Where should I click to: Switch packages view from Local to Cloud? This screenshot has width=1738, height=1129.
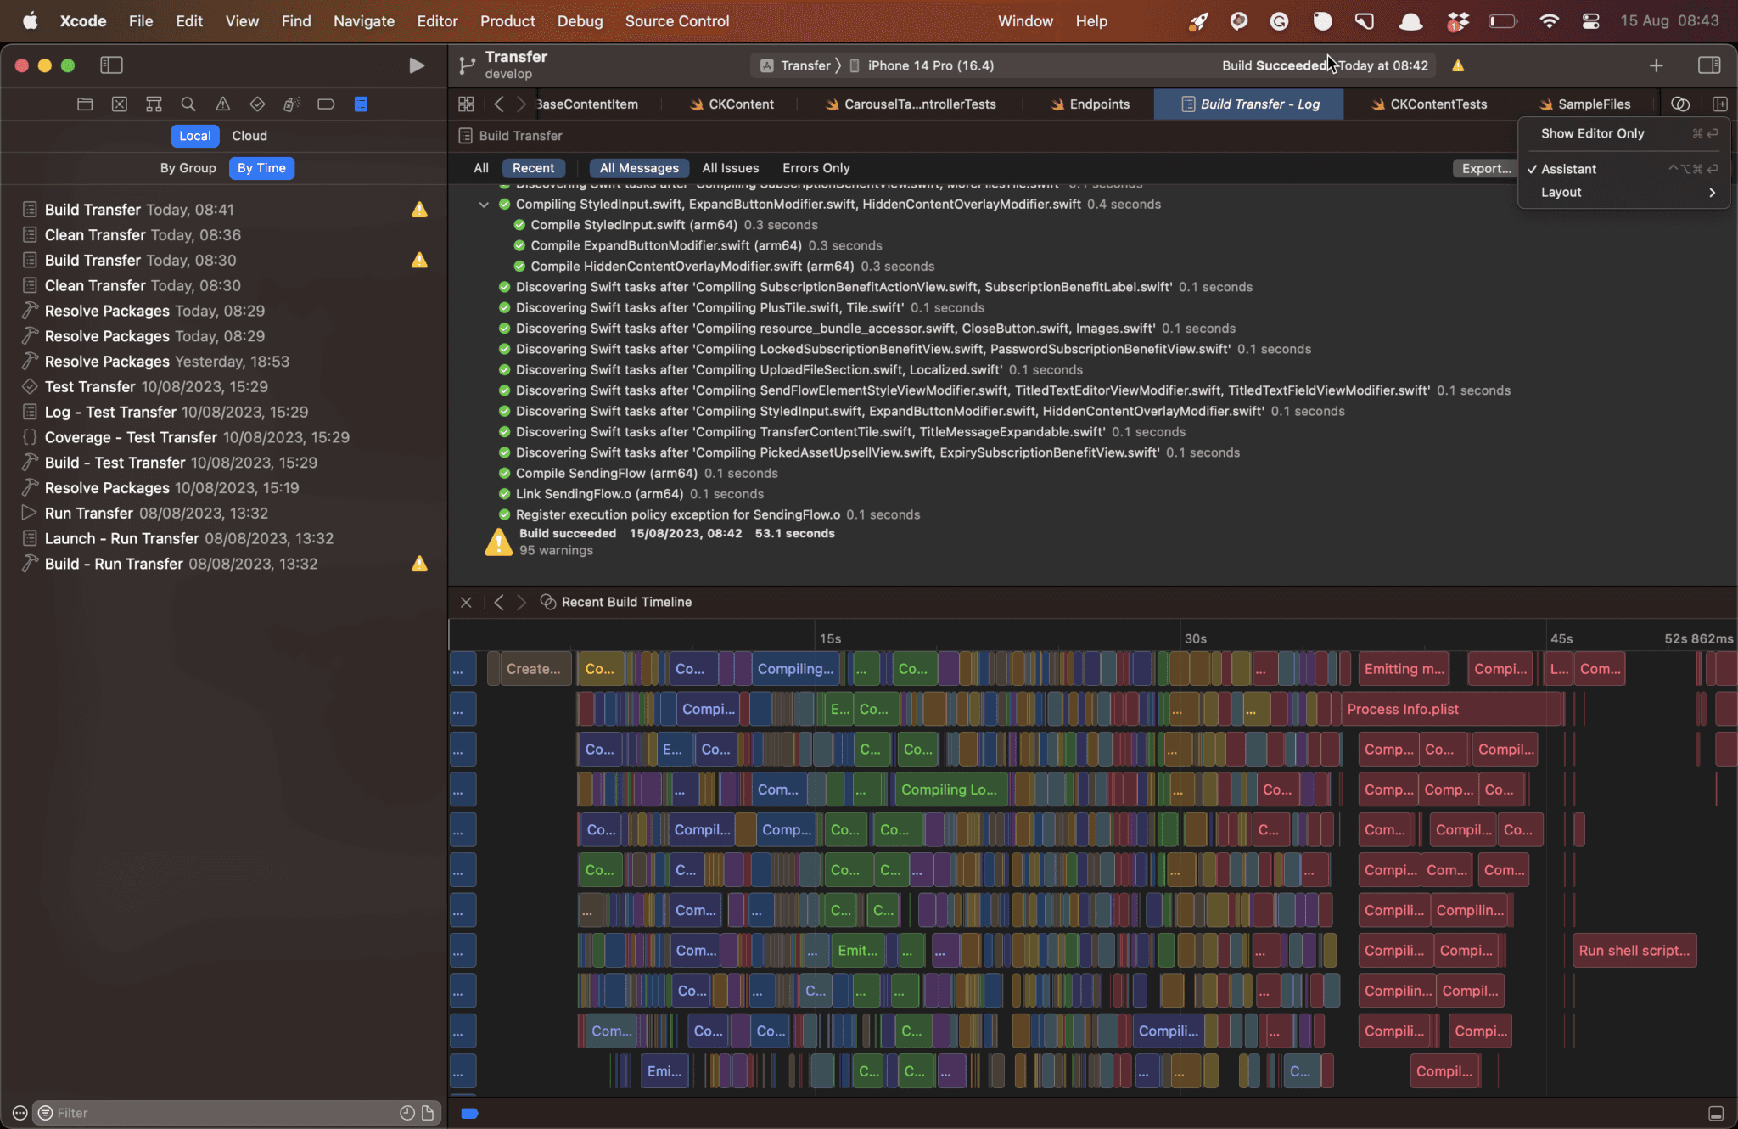[x=249, y=135]
